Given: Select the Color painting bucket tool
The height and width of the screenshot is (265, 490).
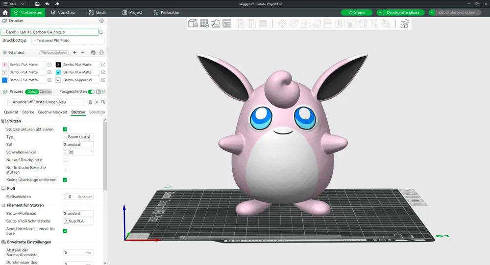Looking at the screenshot, I should pos(386,23).
